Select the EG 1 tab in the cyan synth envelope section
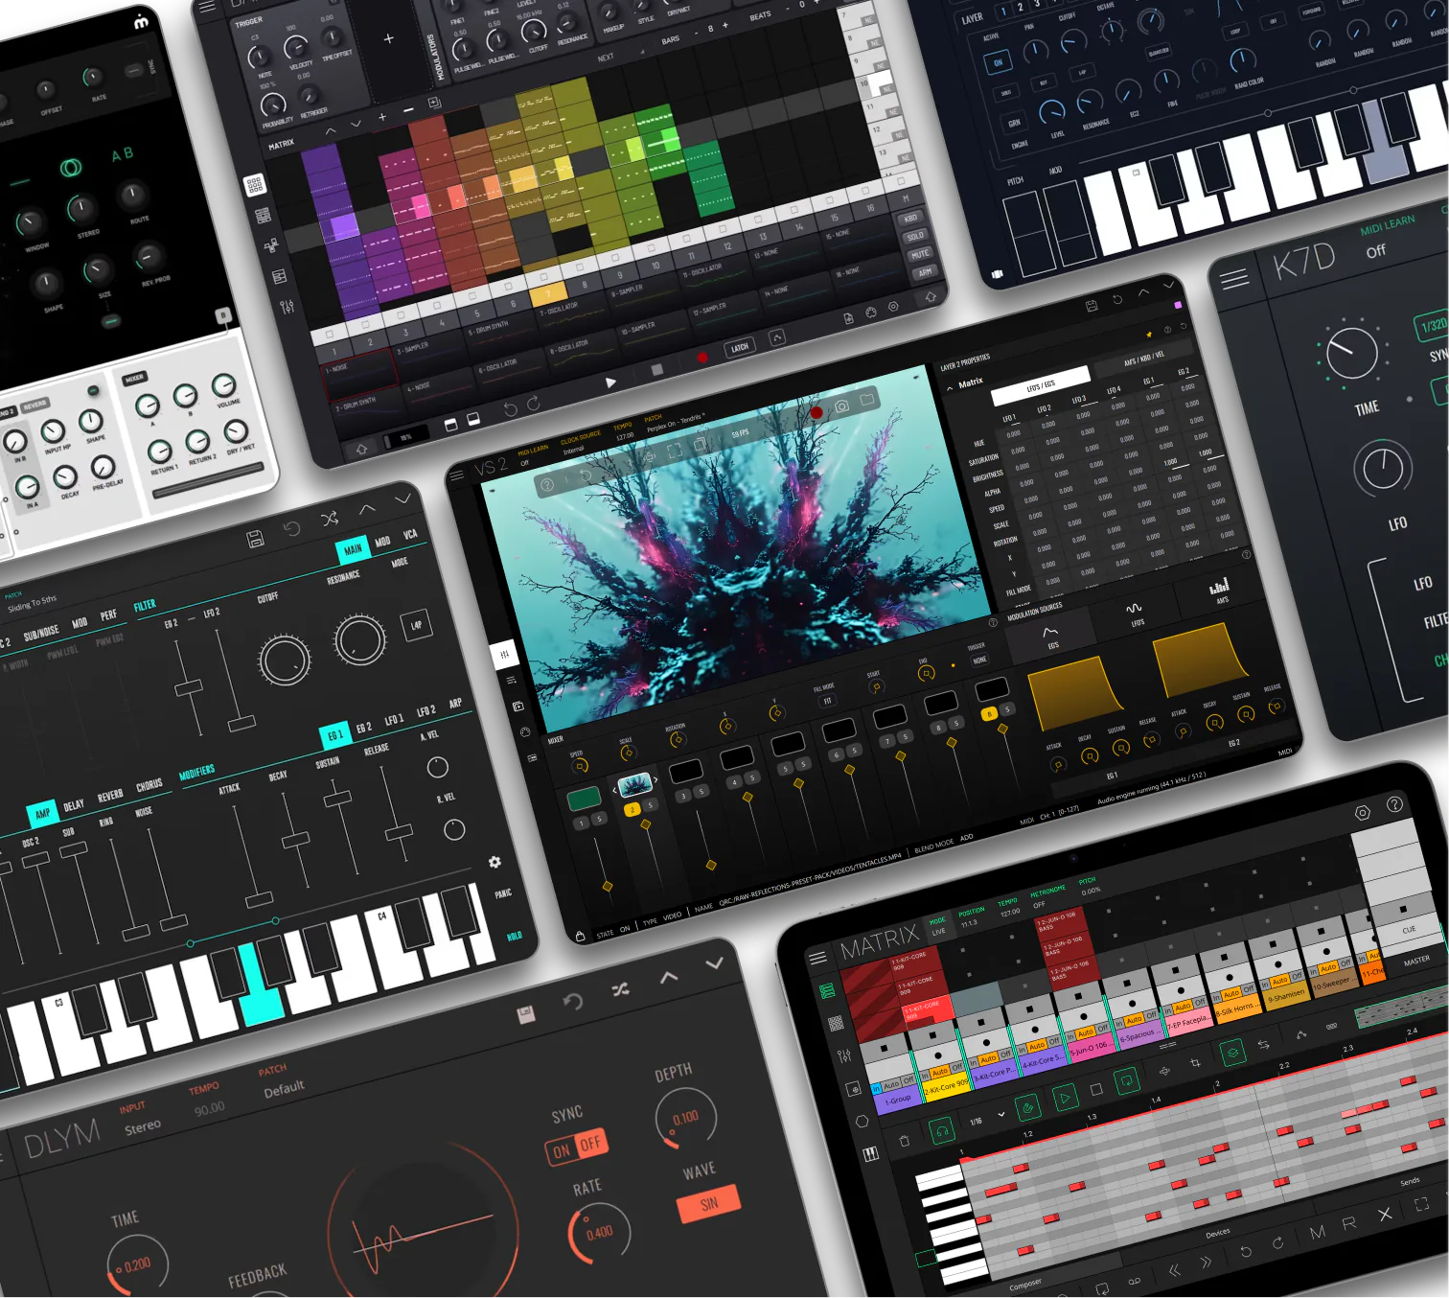 pos(333,735)
